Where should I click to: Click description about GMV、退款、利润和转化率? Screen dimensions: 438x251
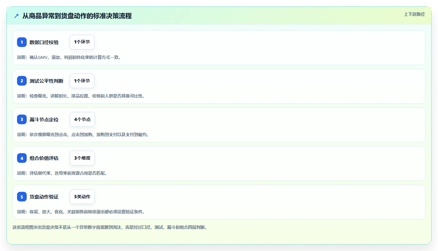tap(69, 57)
